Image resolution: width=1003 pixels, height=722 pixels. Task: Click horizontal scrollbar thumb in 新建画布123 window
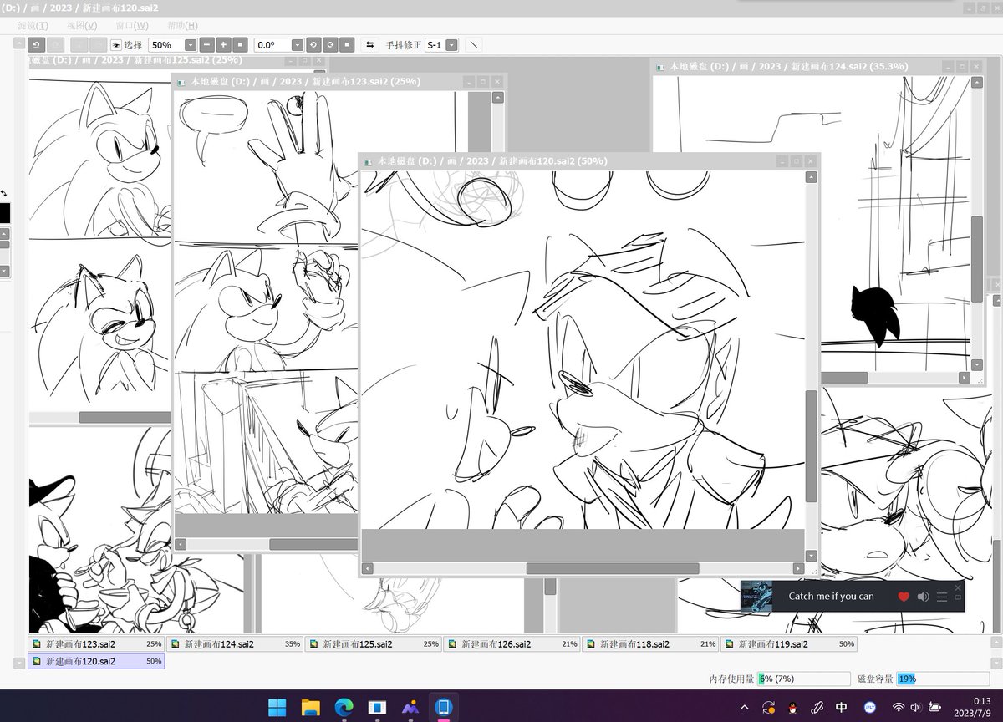click(x=314, y=544)
